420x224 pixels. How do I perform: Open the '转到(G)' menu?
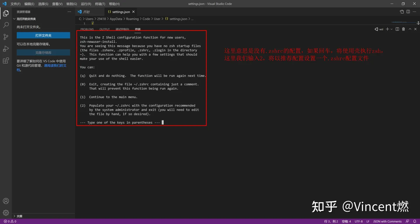click(72, 4)
